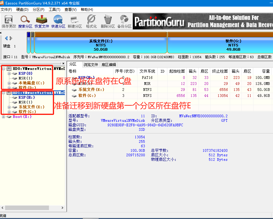The width and height of the screenshot is (273, 219).
Task: Select 本地磁盘(C:) in the sidebar tree
Action: 31,83
